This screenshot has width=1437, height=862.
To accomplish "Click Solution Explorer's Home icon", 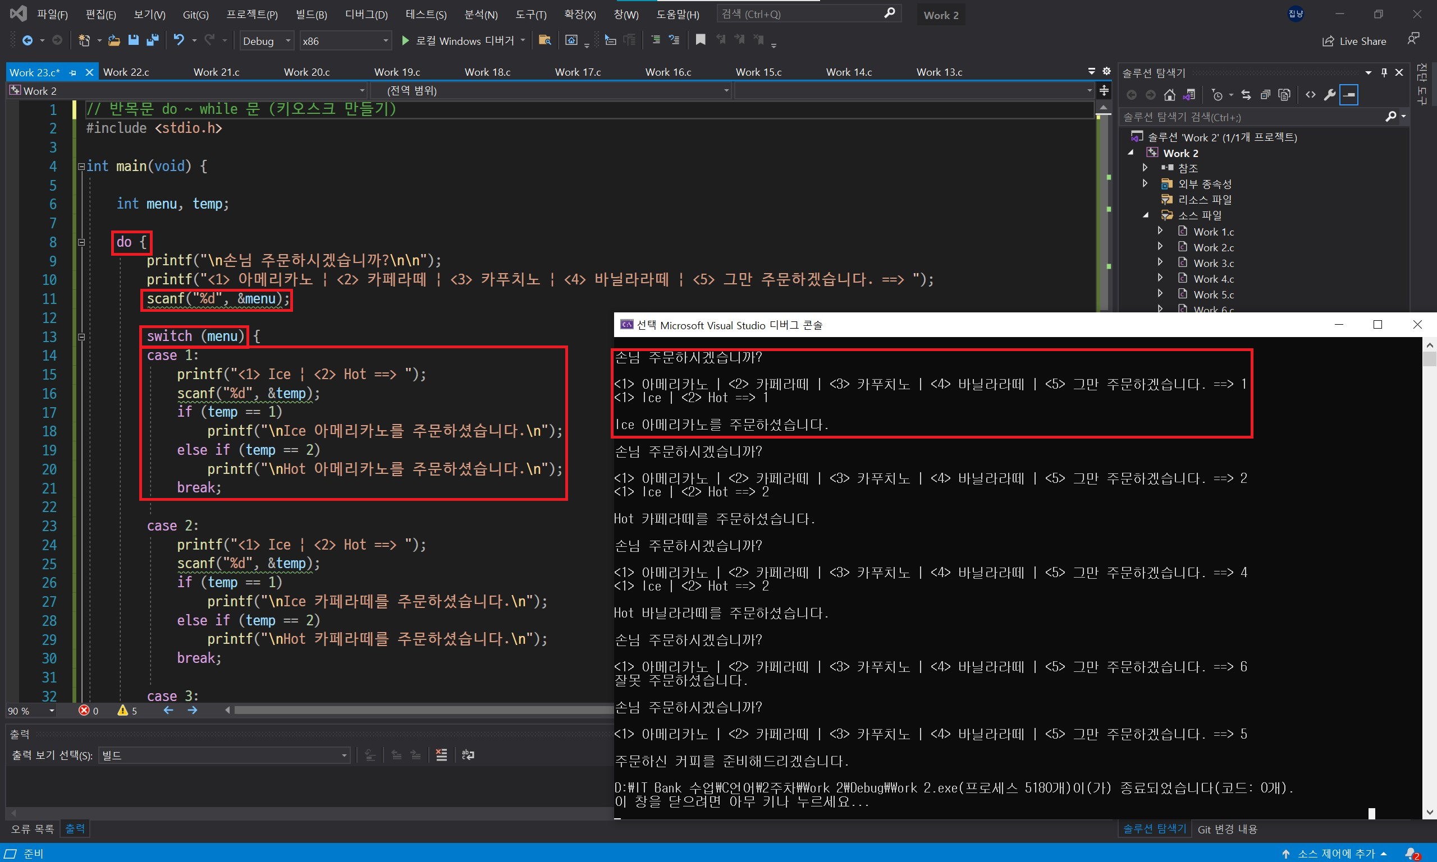I will [x=1170, y=95].
